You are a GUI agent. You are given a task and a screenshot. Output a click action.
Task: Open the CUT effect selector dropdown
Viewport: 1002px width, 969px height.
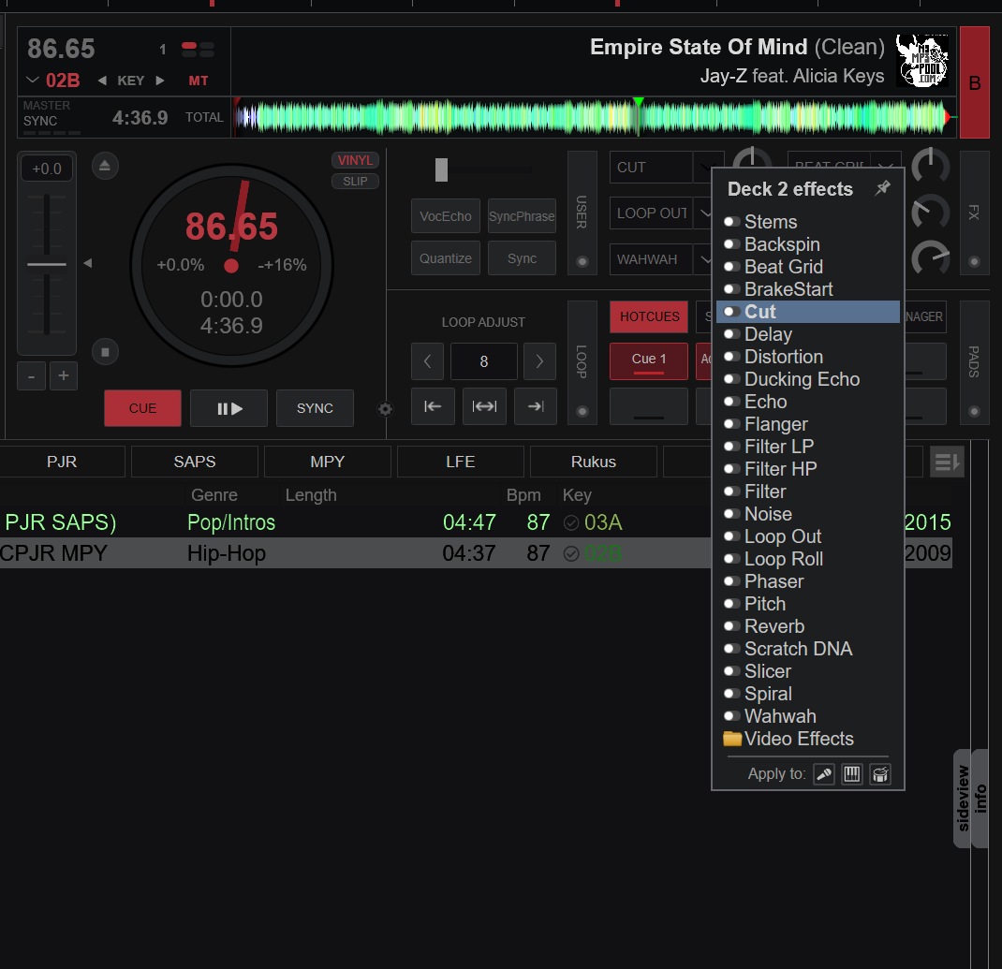708,168
